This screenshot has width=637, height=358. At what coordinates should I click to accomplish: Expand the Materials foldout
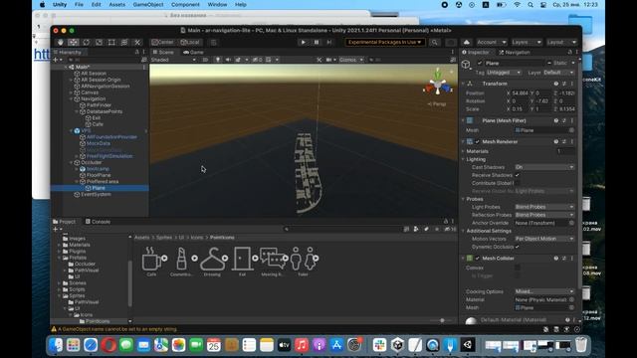463,151
